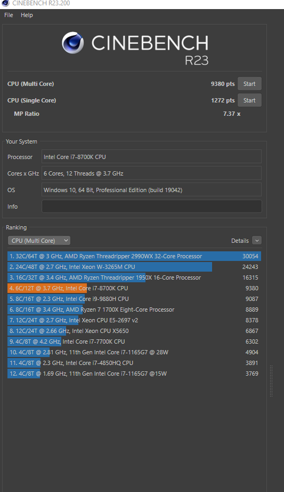The height and width of the screenshot is (492, 284).
Task: Select the i7-1165G7 @15W ranking row
Action: point(134,374)
